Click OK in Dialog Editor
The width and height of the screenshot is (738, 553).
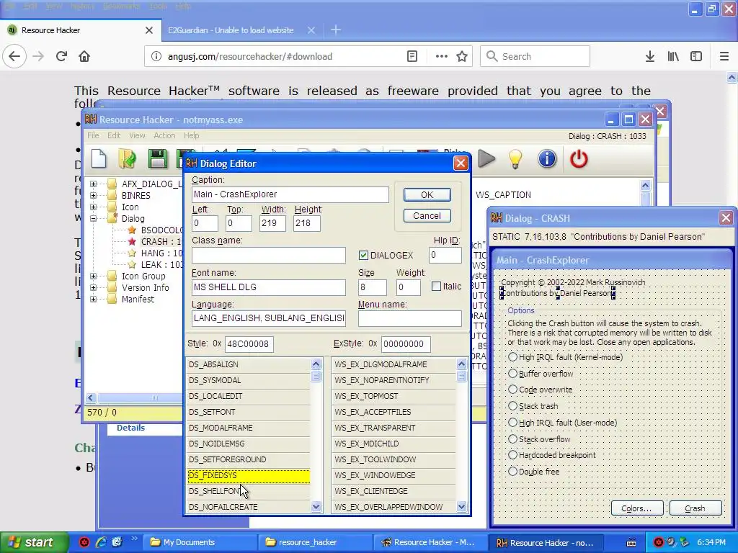pyautogui.click(x=427, y=194)
